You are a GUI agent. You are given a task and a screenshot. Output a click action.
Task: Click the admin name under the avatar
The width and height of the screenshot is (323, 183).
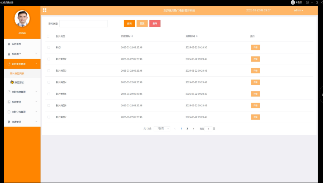tap(22, 33)
